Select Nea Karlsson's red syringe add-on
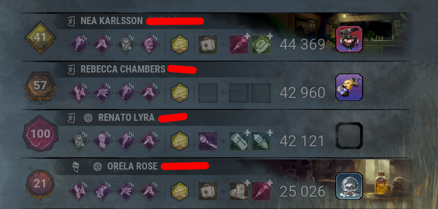 (x=239, y=45)
